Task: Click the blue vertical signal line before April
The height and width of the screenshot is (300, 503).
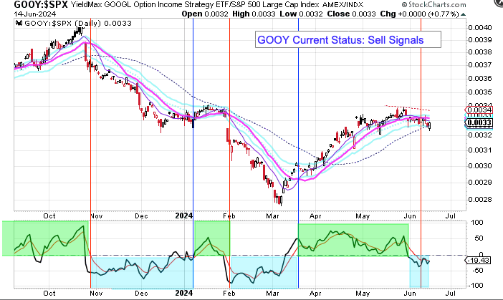Action: coord(298,143)
